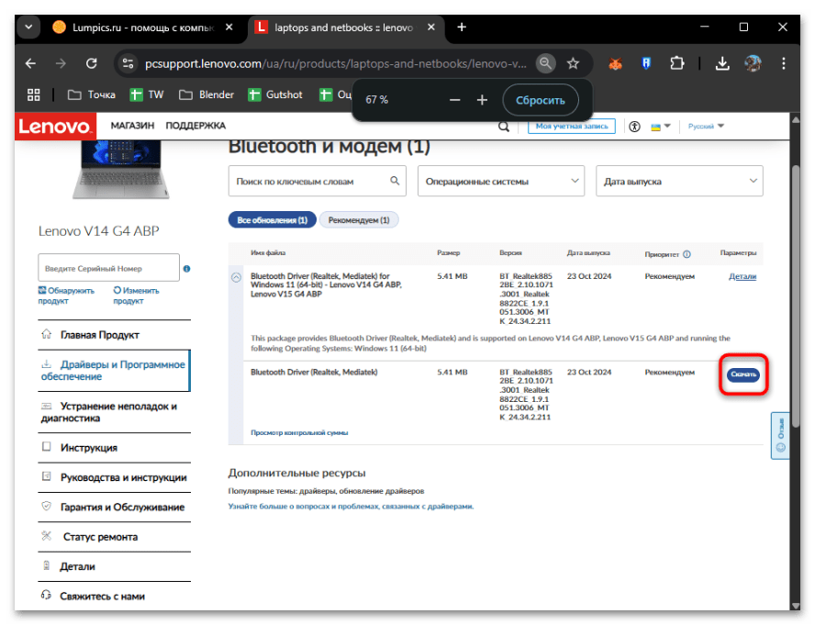Image resolution: width=815 pixels, height=625 pixels.
Task: Decrease zoom with minus button
Action: click(x=455, y=100)
